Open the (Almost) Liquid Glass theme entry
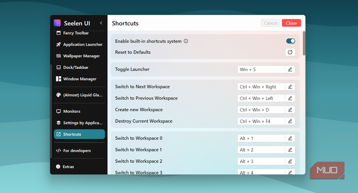This screenshot has width=358, height=193. (x=79, y=95)
